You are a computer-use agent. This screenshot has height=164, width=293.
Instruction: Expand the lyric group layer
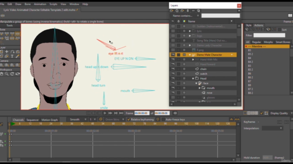coord(190,31)
